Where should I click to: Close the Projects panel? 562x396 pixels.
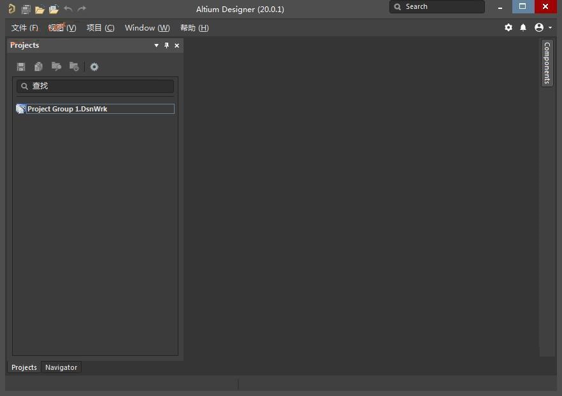click(x=177, y=45)
